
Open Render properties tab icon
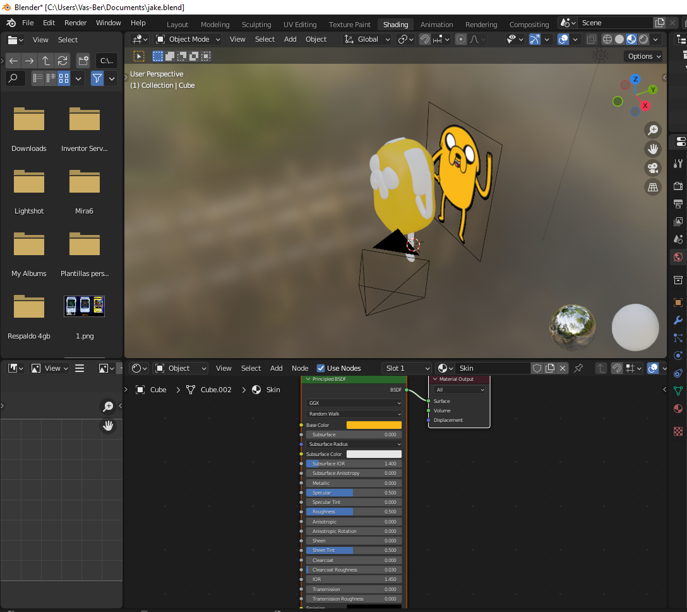(678, 186)
